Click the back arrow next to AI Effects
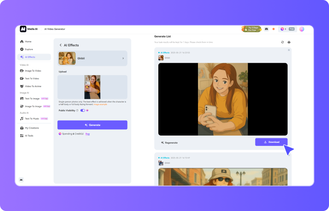This screenshot has height=211, width=329. [x=60, y=45]
